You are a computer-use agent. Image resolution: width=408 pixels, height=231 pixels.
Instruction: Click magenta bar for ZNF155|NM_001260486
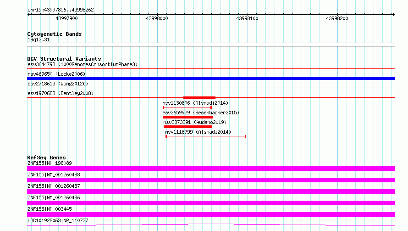point(211,203)
